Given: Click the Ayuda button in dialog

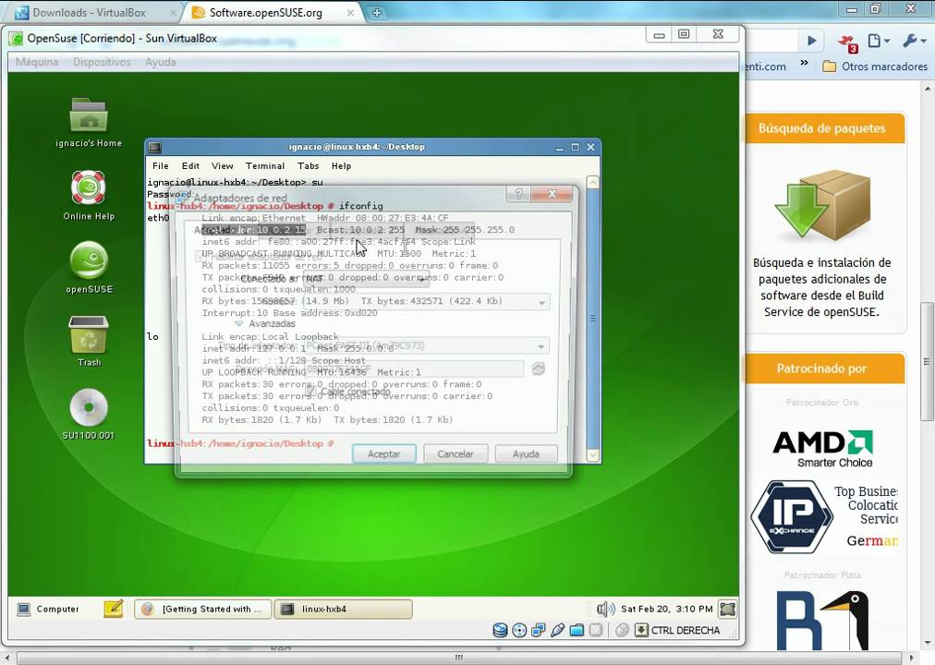Looking at the screenshot, I should 526,453.
